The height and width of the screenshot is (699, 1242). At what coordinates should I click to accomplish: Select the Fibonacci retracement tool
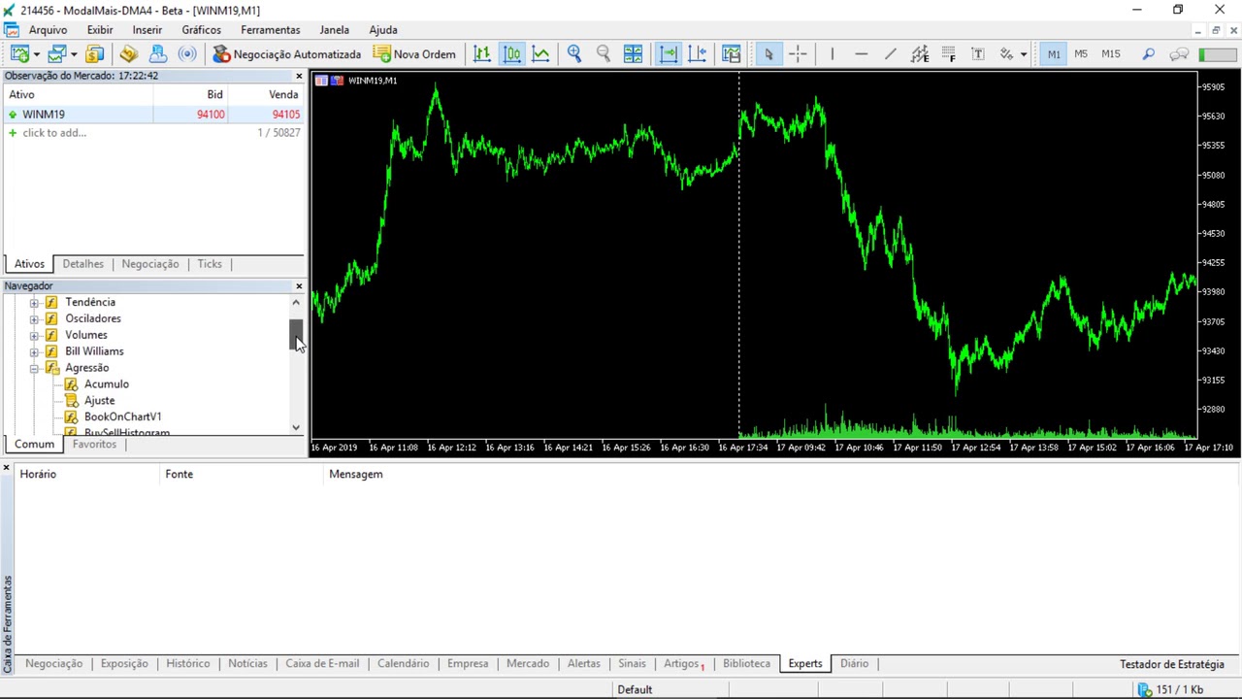(948, 54)
